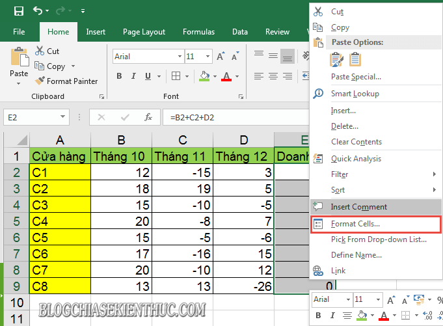This screenshot has height=326, width=443.
Task: Choose Paste Special in the context menu
Action: 376,77
